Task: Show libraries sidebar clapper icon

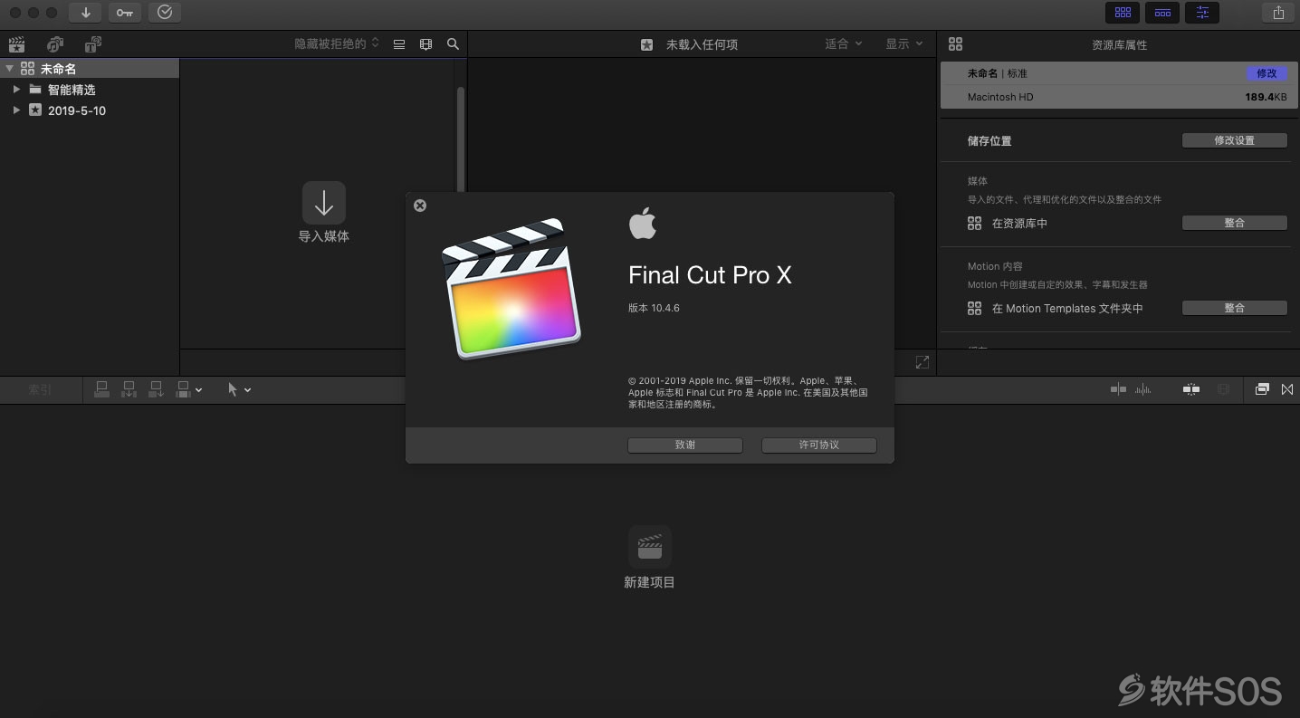Action: point(16,43)
